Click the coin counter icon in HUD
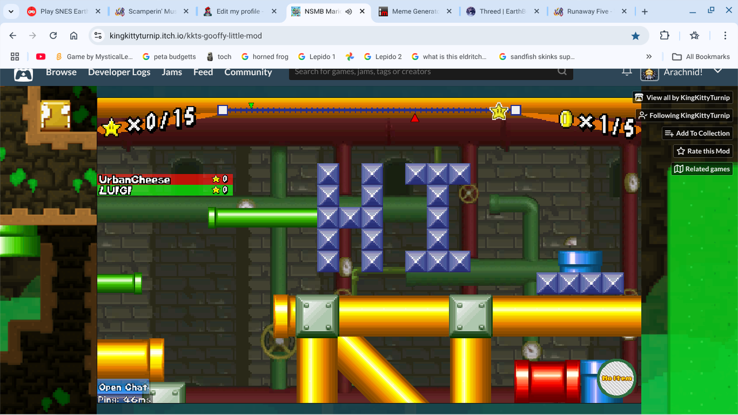Viewport: 738px width, 415px height. [566, 119]
